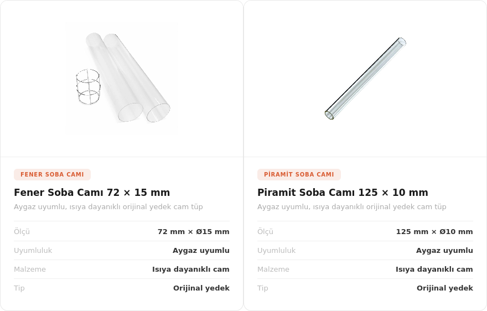The height and width of the screenshot is (311, 487).
Task: Click the FENER SOBA CAMI category badge
Action: (x=52, y=175)
